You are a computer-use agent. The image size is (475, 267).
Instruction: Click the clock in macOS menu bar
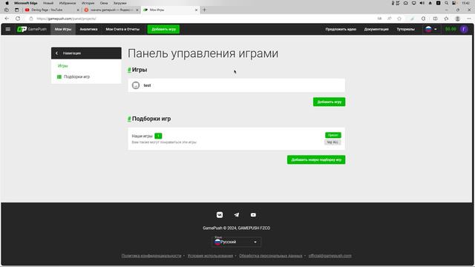pyautogui.click(x=466, y=3)
